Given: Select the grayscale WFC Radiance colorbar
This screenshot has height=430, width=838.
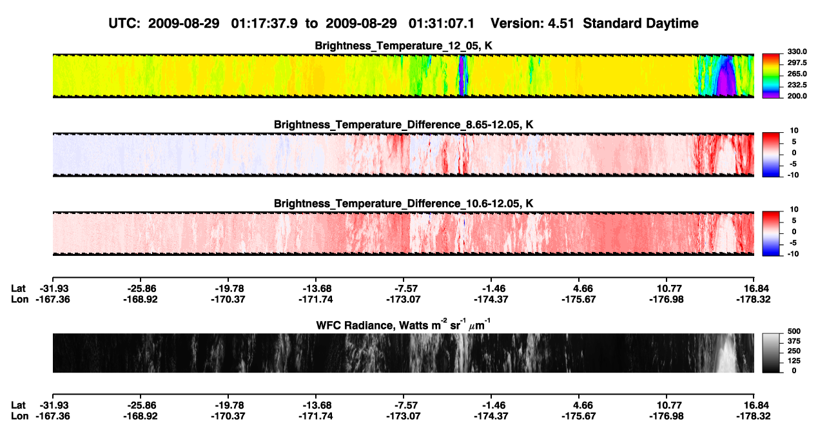Looking at the screenshot, I should click(x=771, y=353).
